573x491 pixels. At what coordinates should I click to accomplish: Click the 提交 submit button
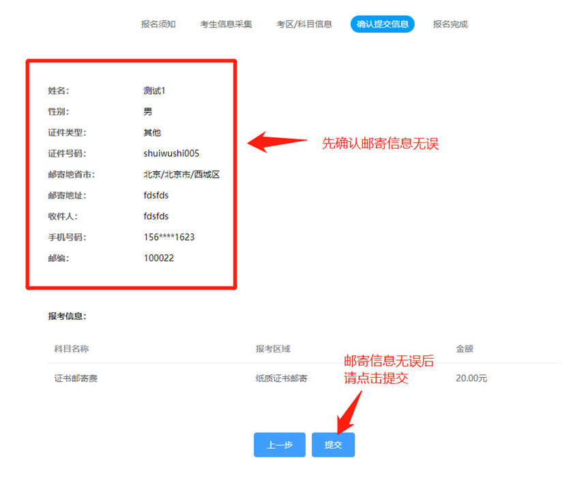333,445
